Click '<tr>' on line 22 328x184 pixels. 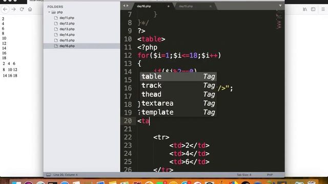pos(161,137)
